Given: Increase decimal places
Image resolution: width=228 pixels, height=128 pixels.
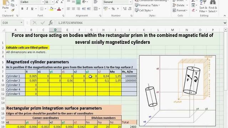Looking at the screenshot, I should 125,9.
